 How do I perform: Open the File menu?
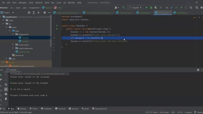[x=3, y=3]
